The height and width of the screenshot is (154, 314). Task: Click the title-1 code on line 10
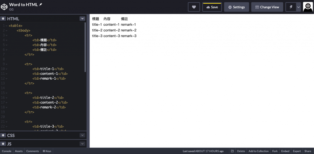point(47,69)
